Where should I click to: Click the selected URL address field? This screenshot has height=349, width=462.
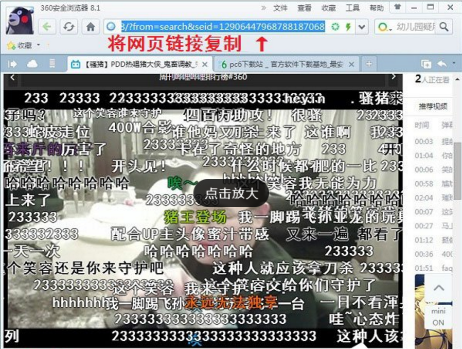[x=221, y=27]
